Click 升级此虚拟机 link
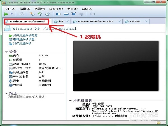Screen dimensions: 168x126 [22, 43]
